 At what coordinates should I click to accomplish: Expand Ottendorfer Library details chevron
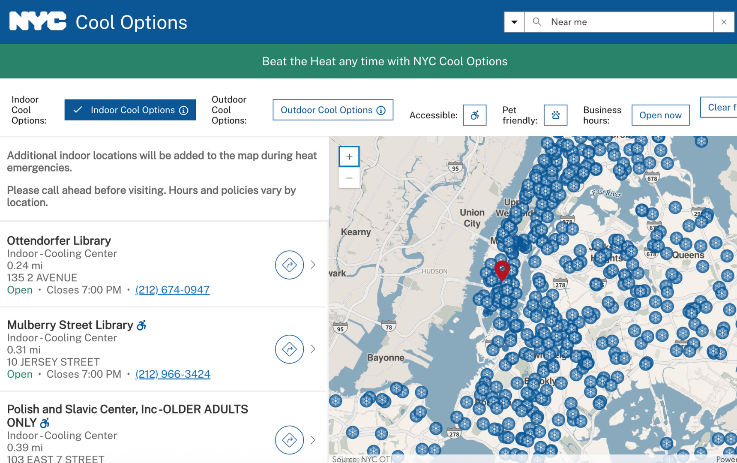[x=313, y=265]
